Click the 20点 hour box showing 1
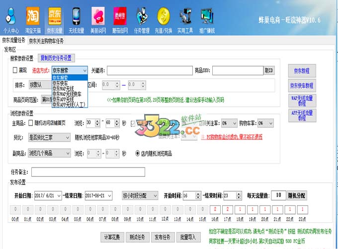This screenshot has height=249, width=338. (265, 209)
